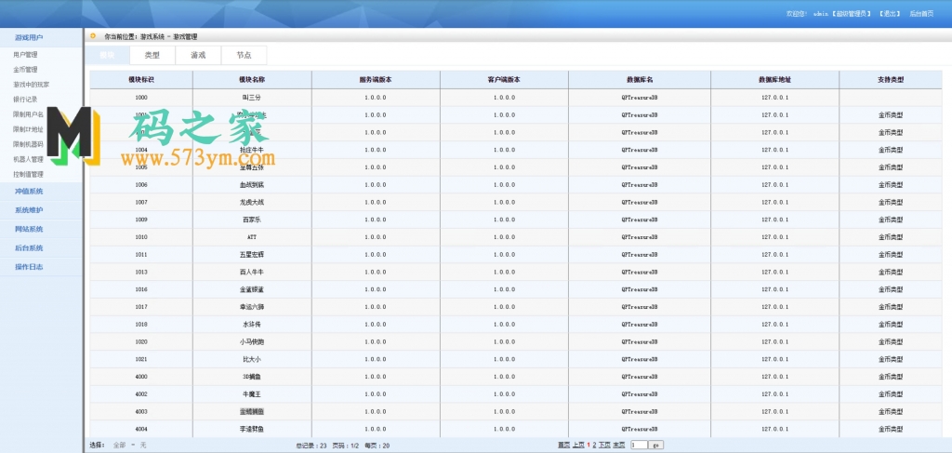Open the 操作日志 sidebar section

click(29, 267)
